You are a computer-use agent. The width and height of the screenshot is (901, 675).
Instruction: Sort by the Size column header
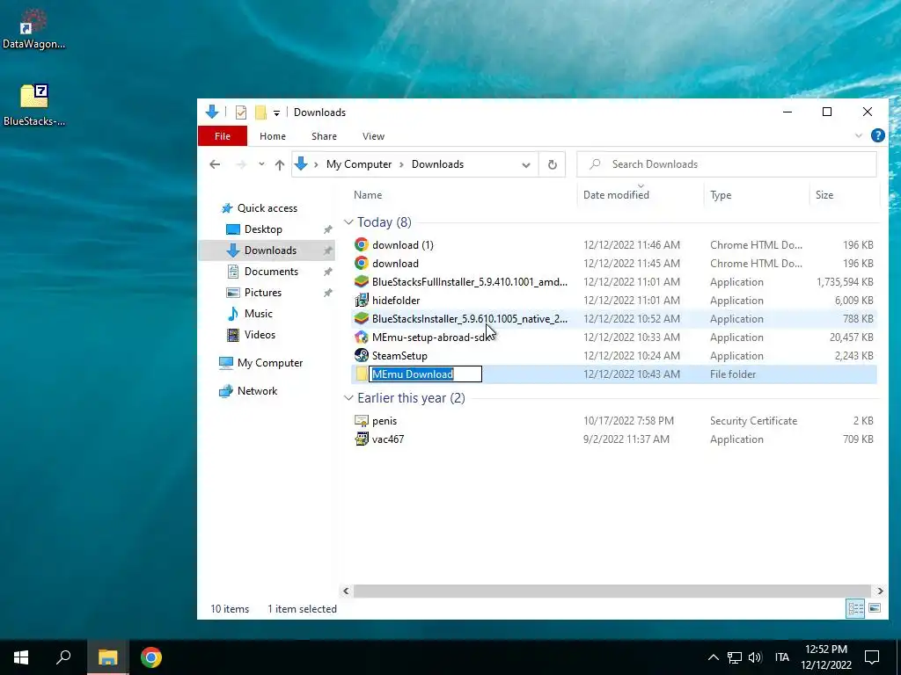pos(824,195)
